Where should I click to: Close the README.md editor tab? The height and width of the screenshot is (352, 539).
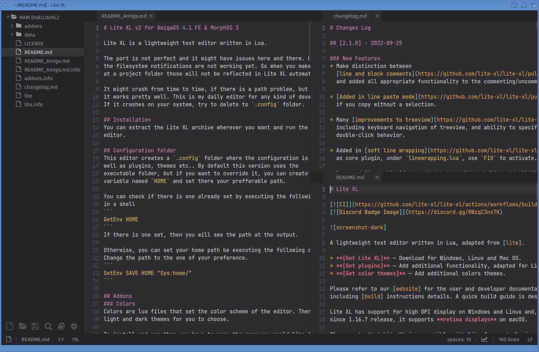tap(377, 177)
